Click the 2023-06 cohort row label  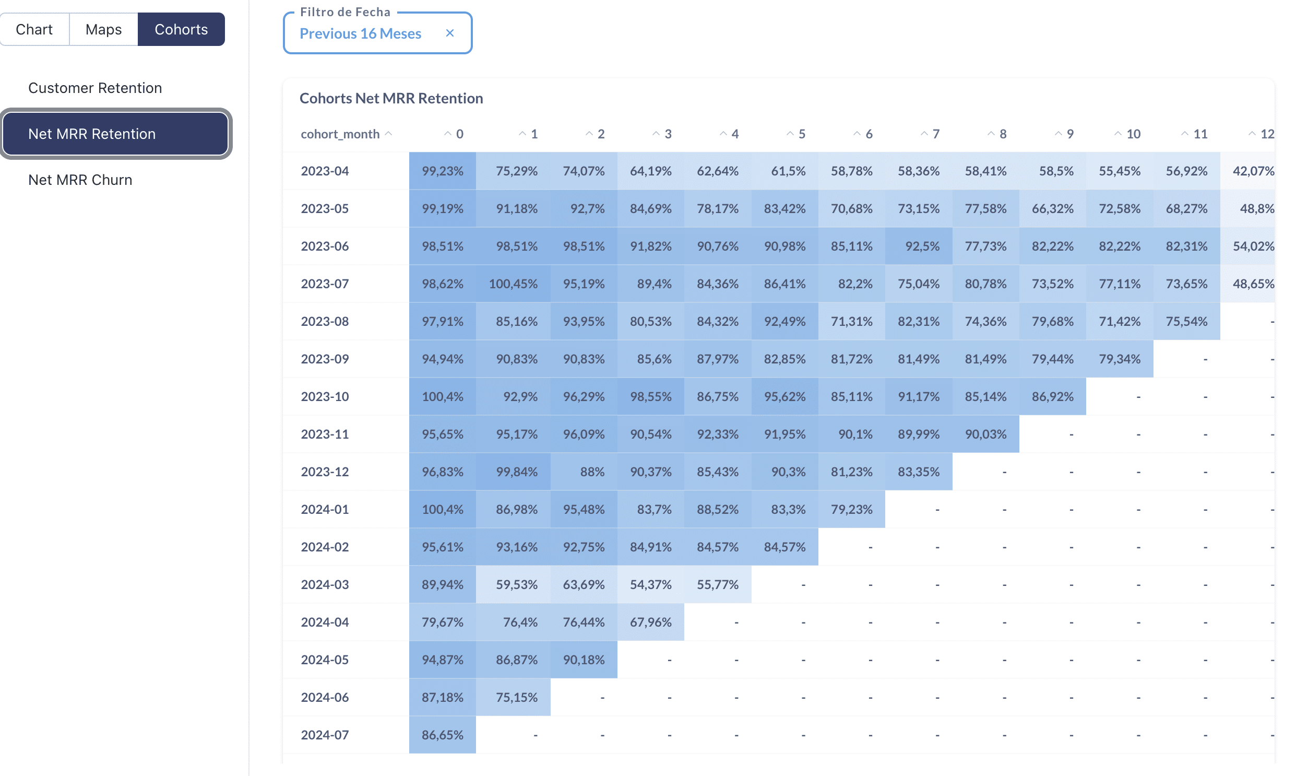[325, 246]
